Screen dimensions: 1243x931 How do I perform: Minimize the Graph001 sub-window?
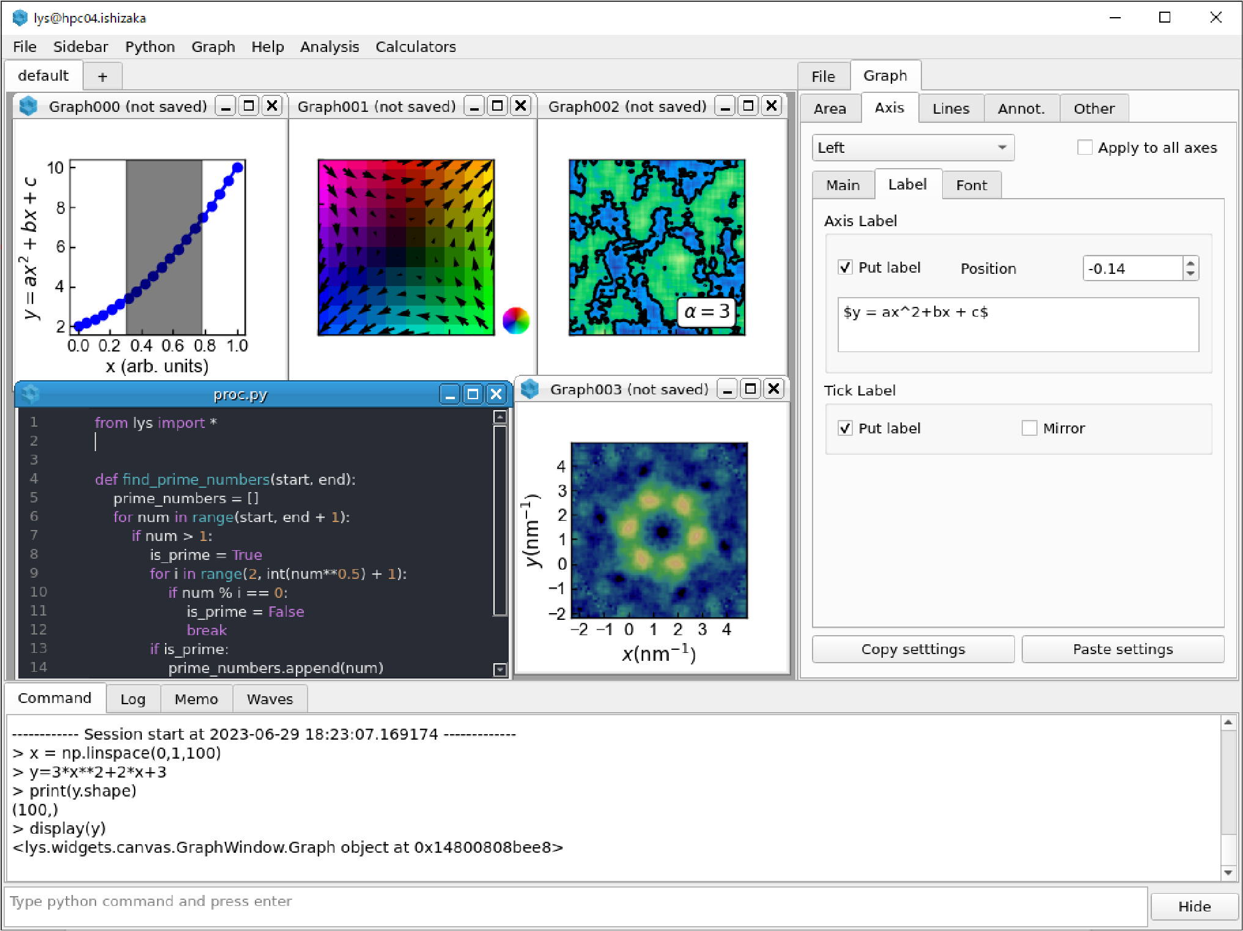tap(474, 106)
